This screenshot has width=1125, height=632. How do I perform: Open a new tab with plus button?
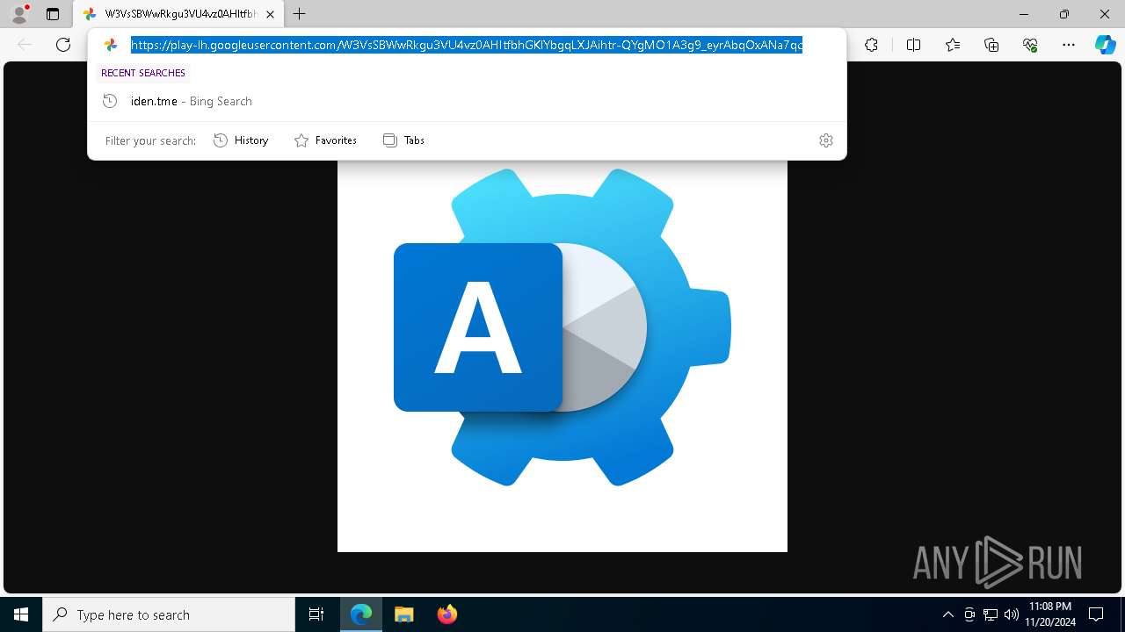click(300, 14)
